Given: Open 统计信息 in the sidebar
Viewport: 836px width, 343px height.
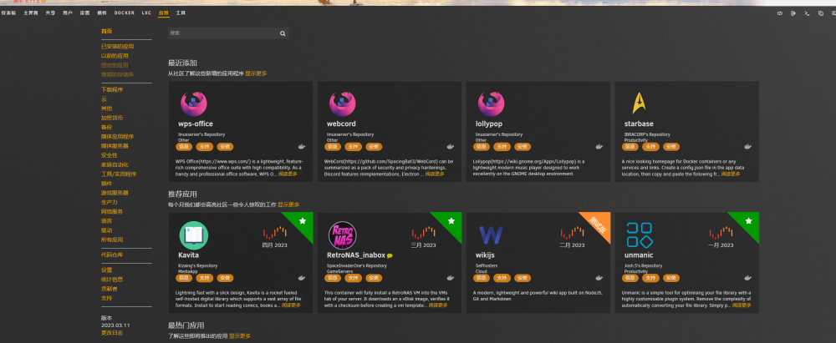Looking at the screenshot, I should click(112, 280).
